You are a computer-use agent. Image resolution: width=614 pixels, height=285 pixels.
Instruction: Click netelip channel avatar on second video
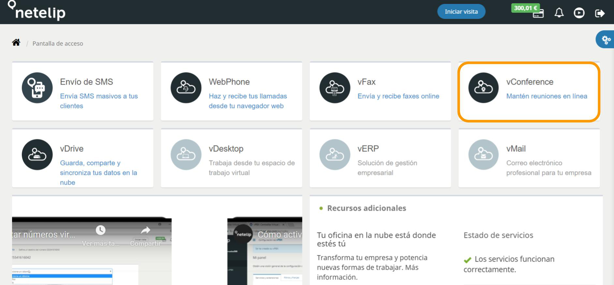(243, 234)
